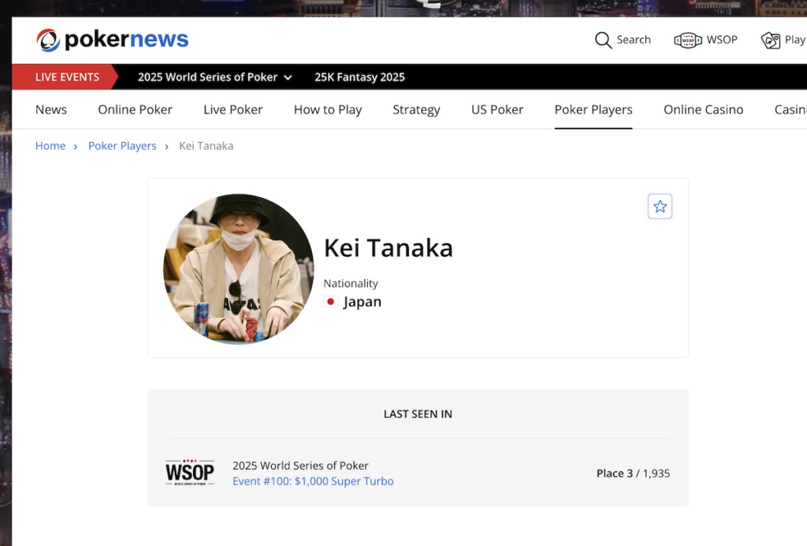The image size is (807, 546).
Task: Click the Kei Tanaka name heading
Action: coord(388,248)
